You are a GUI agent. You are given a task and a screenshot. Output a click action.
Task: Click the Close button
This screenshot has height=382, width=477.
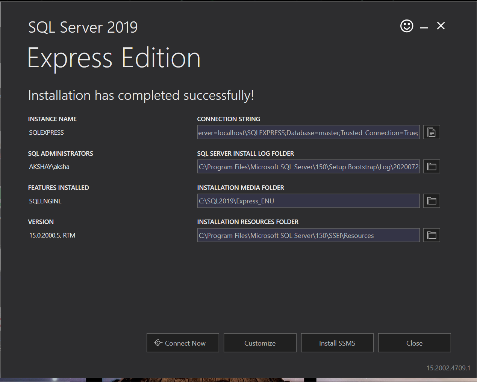coord(415,343)
